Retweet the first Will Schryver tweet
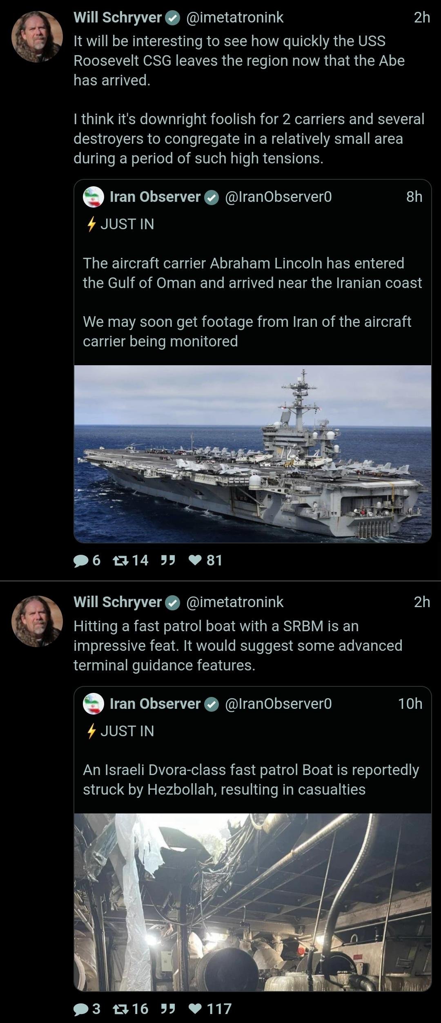 (x=120, y=560)
